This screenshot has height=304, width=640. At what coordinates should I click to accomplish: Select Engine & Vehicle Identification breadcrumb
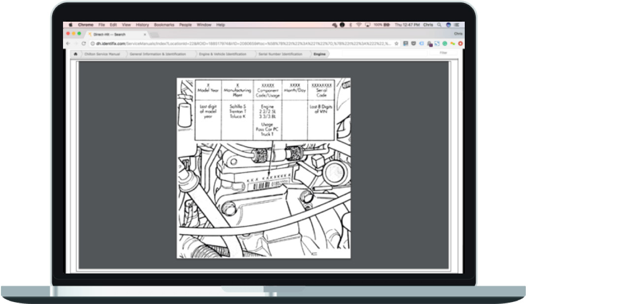[x=223, y=54]
